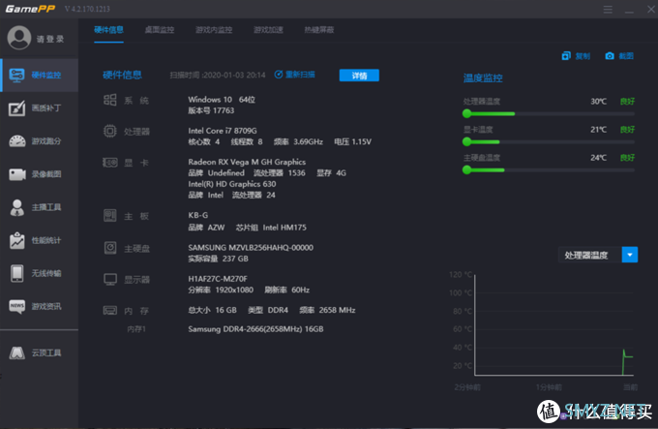658x429 pixels.
Task: Switch to 游戏加速 tab
Action: pos(268,30)
